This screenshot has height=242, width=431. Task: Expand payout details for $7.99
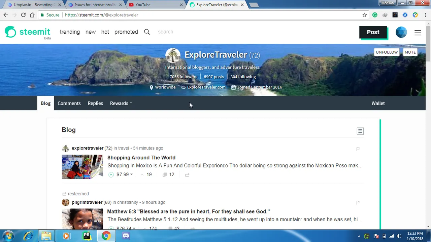coord(131,175)
